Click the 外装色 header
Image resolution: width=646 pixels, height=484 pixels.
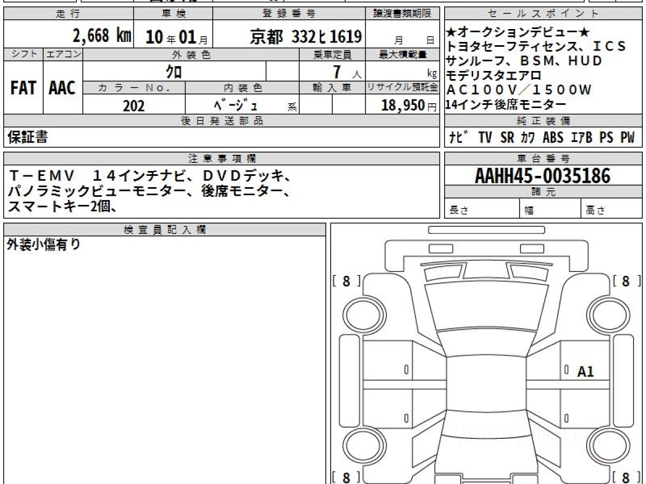pos(191,54)
